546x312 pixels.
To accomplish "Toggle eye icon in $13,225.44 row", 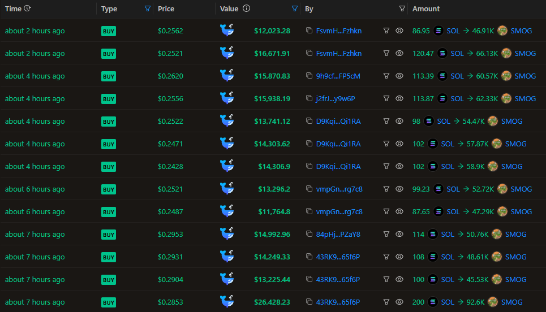I will coord(399,279).
